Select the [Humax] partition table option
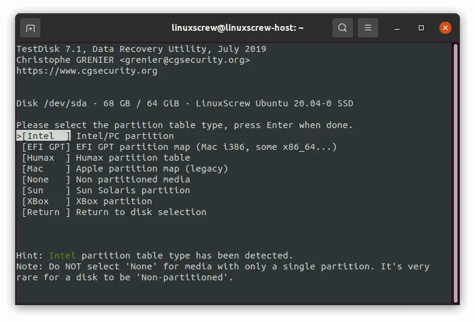The width and height of the screenshot is (475, 322). [x=46, y=158]
